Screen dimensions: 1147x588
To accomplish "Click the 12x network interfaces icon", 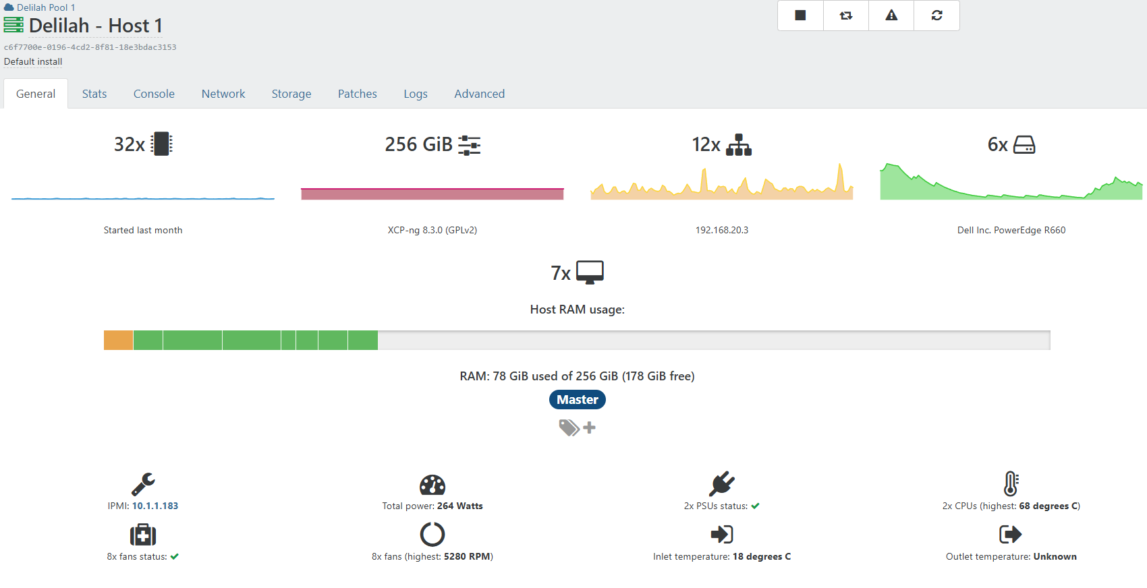I will pos(739,145).
